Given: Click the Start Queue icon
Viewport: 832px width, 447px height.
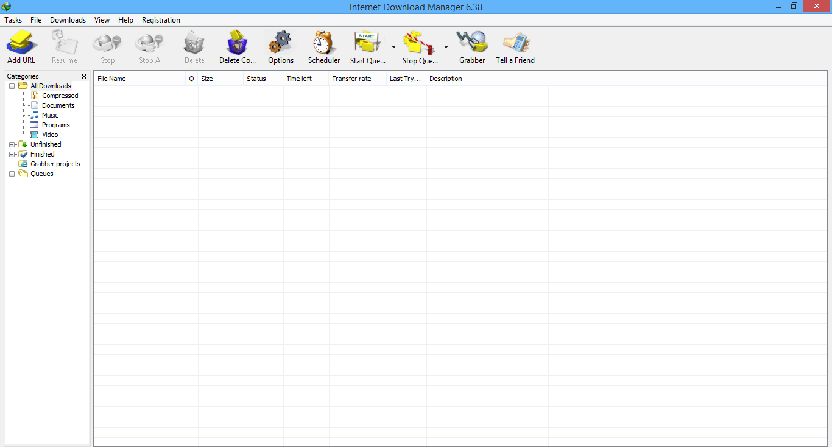Looking at the screenshot, I should point(367,43).
